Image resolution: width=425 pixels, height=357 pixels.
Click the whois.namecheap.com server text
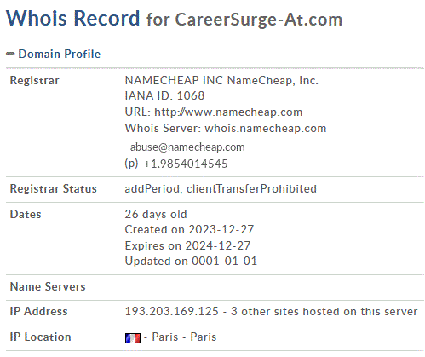click(266, 129)
